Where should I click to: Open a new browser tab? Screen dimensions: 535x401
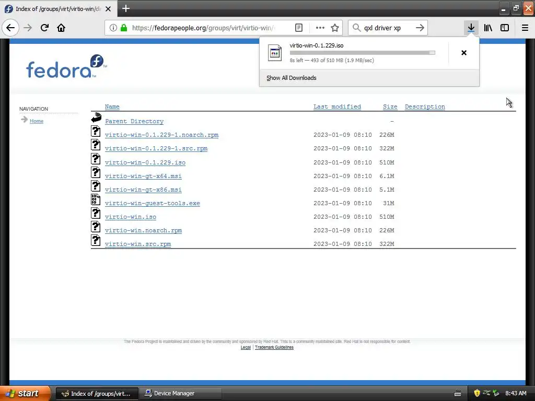126,8
